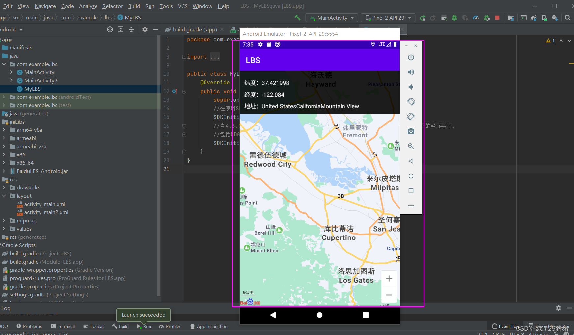Expand the MainActivity2 class node
The height and width of the screenshot is (335, 574).
point(11,80)
